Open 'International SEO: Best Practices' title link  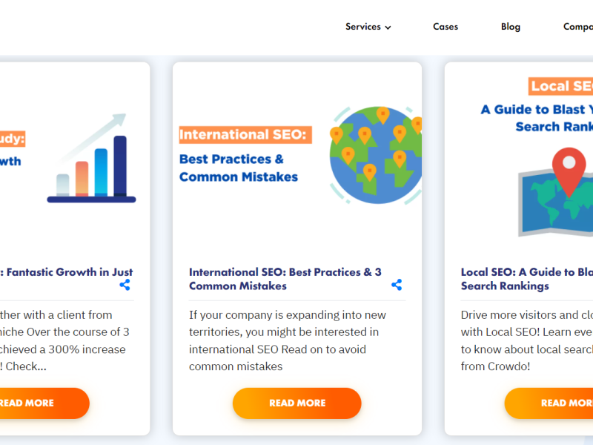coord(285,279)
